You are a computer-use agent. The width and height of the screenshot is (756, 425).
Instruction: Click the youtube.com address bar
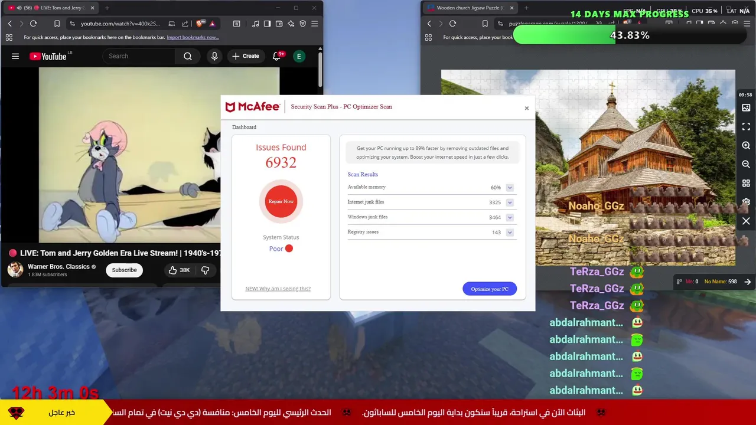click(120, 24)
